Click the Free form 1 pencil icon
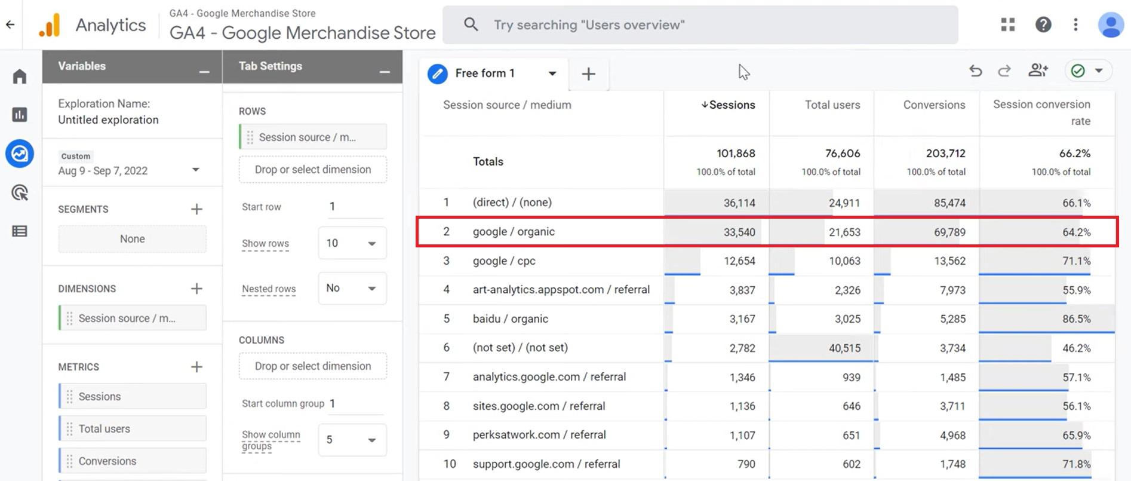 click(438, 73)
